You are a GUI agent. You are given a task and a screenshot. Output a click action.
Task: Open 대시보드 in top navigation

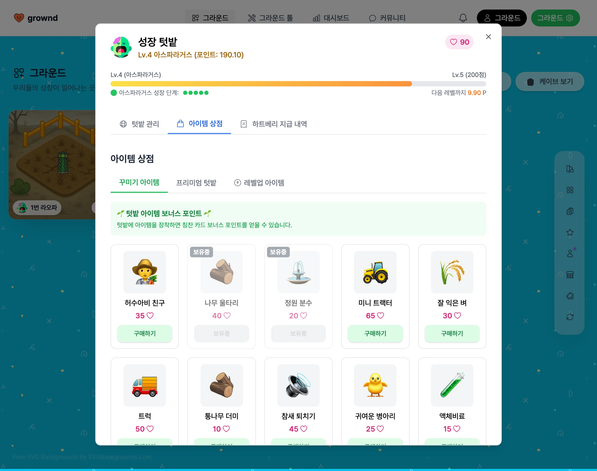coord(331,18)
